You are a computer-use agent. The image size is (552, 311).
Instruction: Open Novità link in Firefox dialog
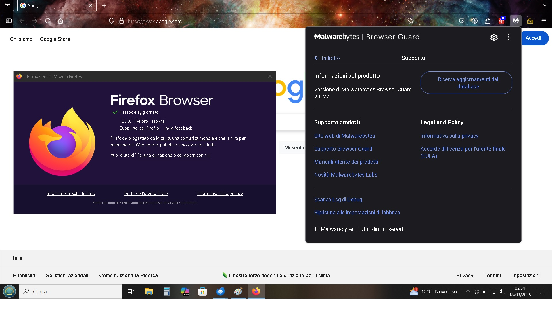point(158,121)
